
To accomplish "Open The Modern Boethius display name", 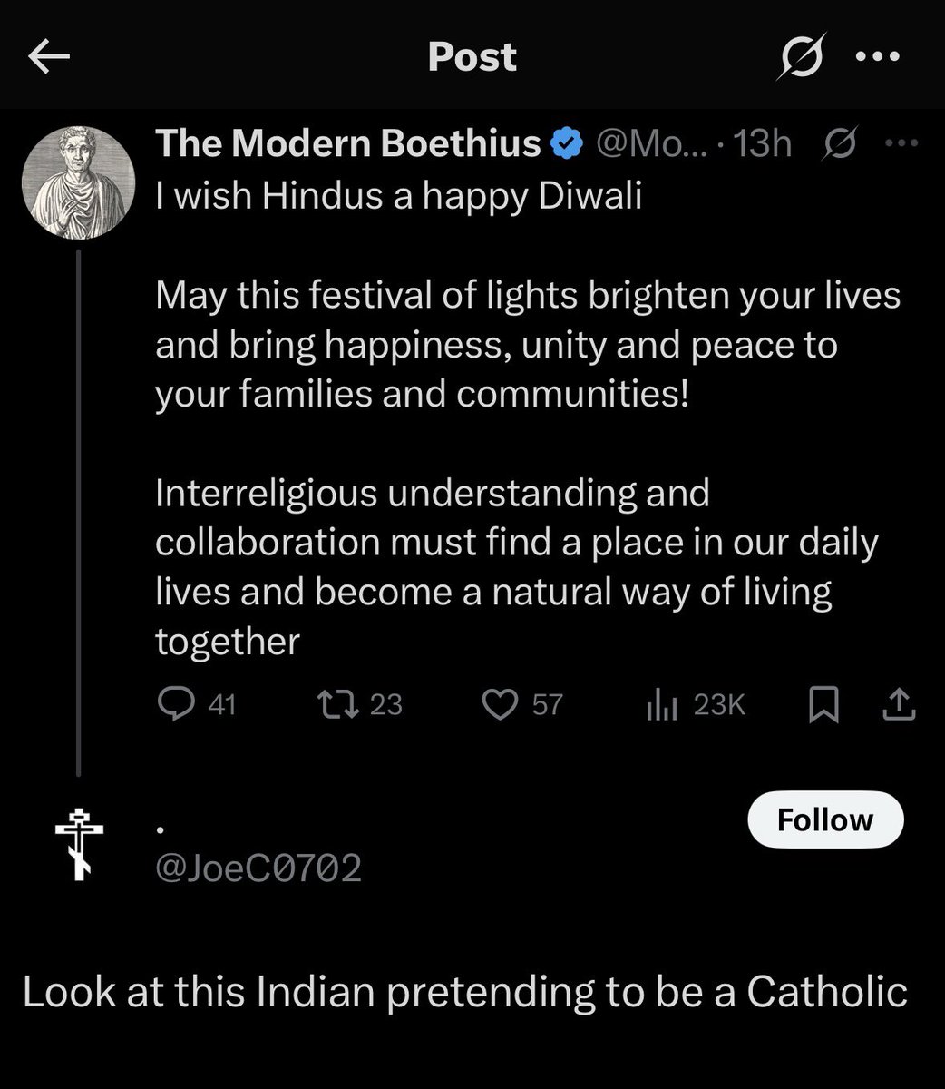I will click(348, 143).
